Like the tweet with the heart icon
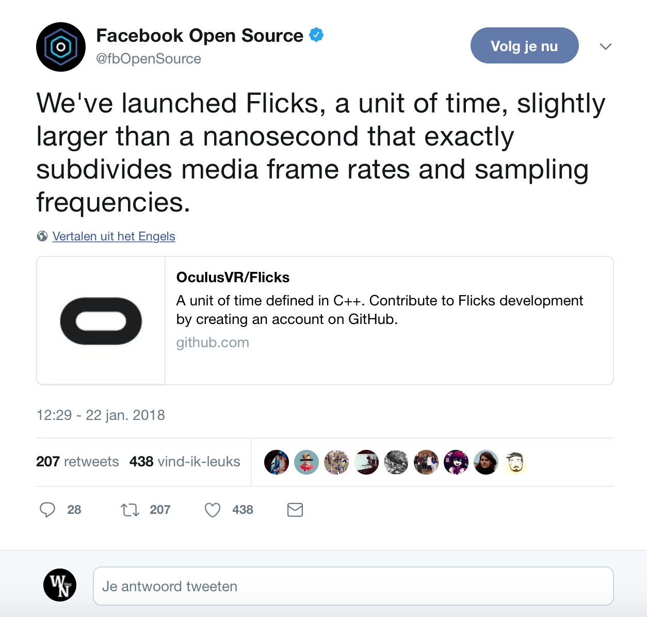 tap(213, 510)
